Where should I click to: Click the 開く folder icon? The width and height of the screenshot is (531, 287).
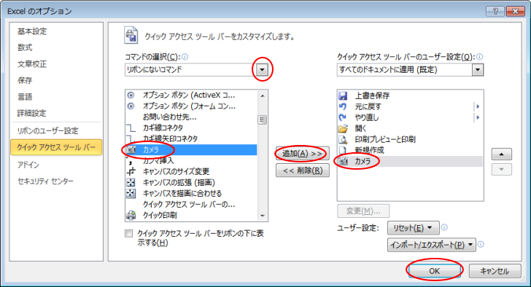coord(343,128)
